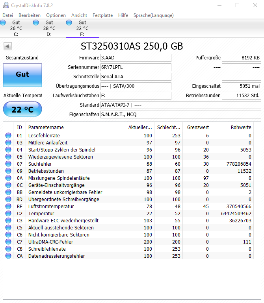
Task: Click status orb for Geräte-Einschaltvorgänge
Action: [8, 185]
